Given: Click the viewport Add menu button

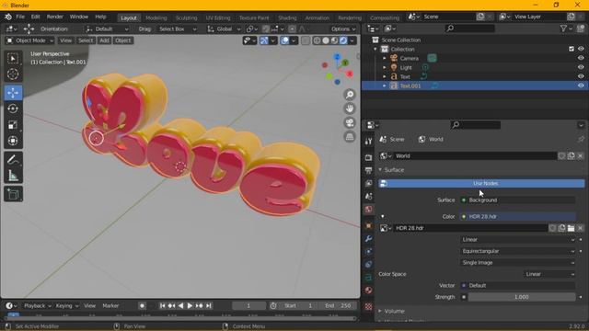Looking at the screenshot, I should [104, 40].
